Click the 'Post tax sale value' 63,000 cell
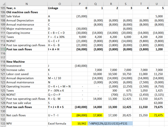 (x=157, y=103)
